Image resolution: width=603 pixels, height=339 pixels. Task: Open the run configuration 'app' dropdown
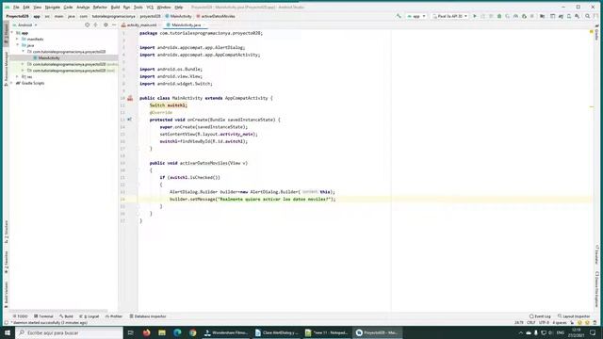point(416,16)
